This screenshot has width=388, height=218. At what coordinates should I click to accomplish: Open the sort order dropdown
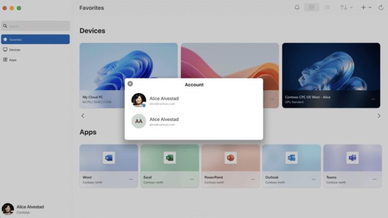[346, 8]
